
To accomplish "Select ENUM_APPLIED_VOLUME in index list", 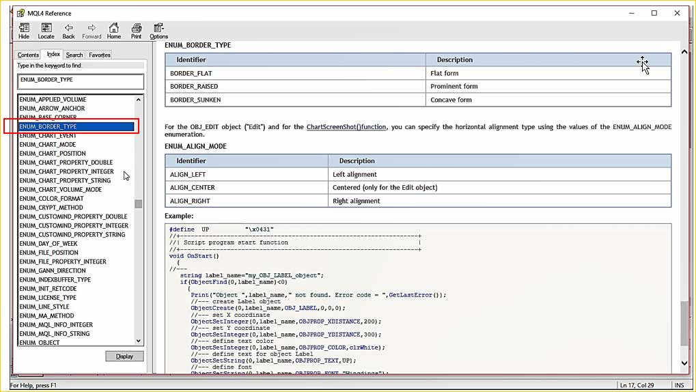I will 53,100.
